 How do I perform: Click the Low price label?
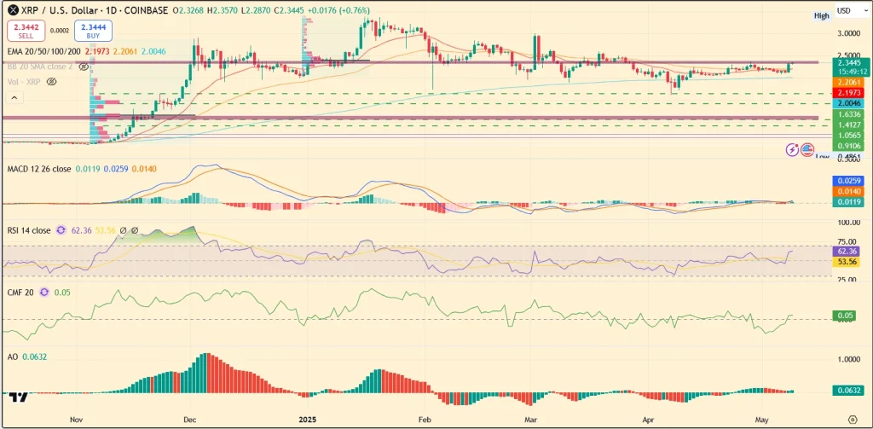click(822, 157)
